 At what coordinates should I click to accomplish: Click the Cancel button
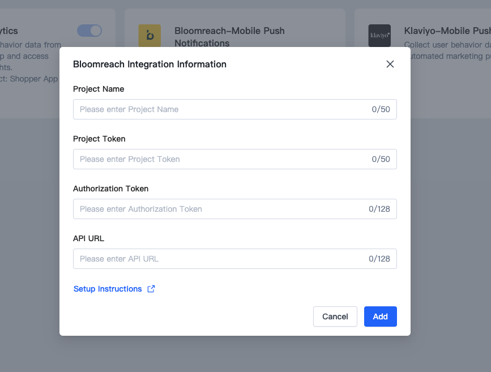click(x=335, y=317)
